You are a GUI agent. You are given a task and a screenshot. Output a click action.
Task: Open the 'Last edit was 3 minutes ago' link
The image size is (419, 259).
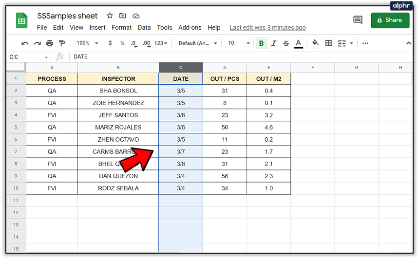point(267,28)
